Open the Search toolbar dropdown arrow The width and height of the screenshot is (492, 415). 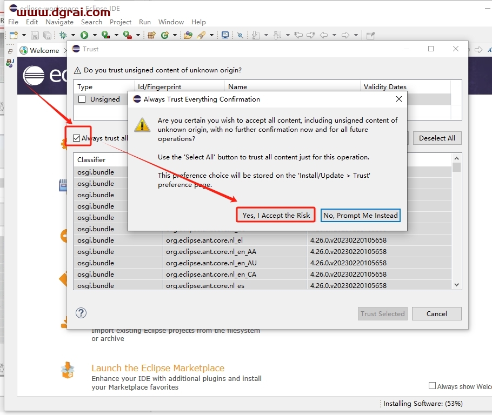pyautogui.click(x=211, y=35)
